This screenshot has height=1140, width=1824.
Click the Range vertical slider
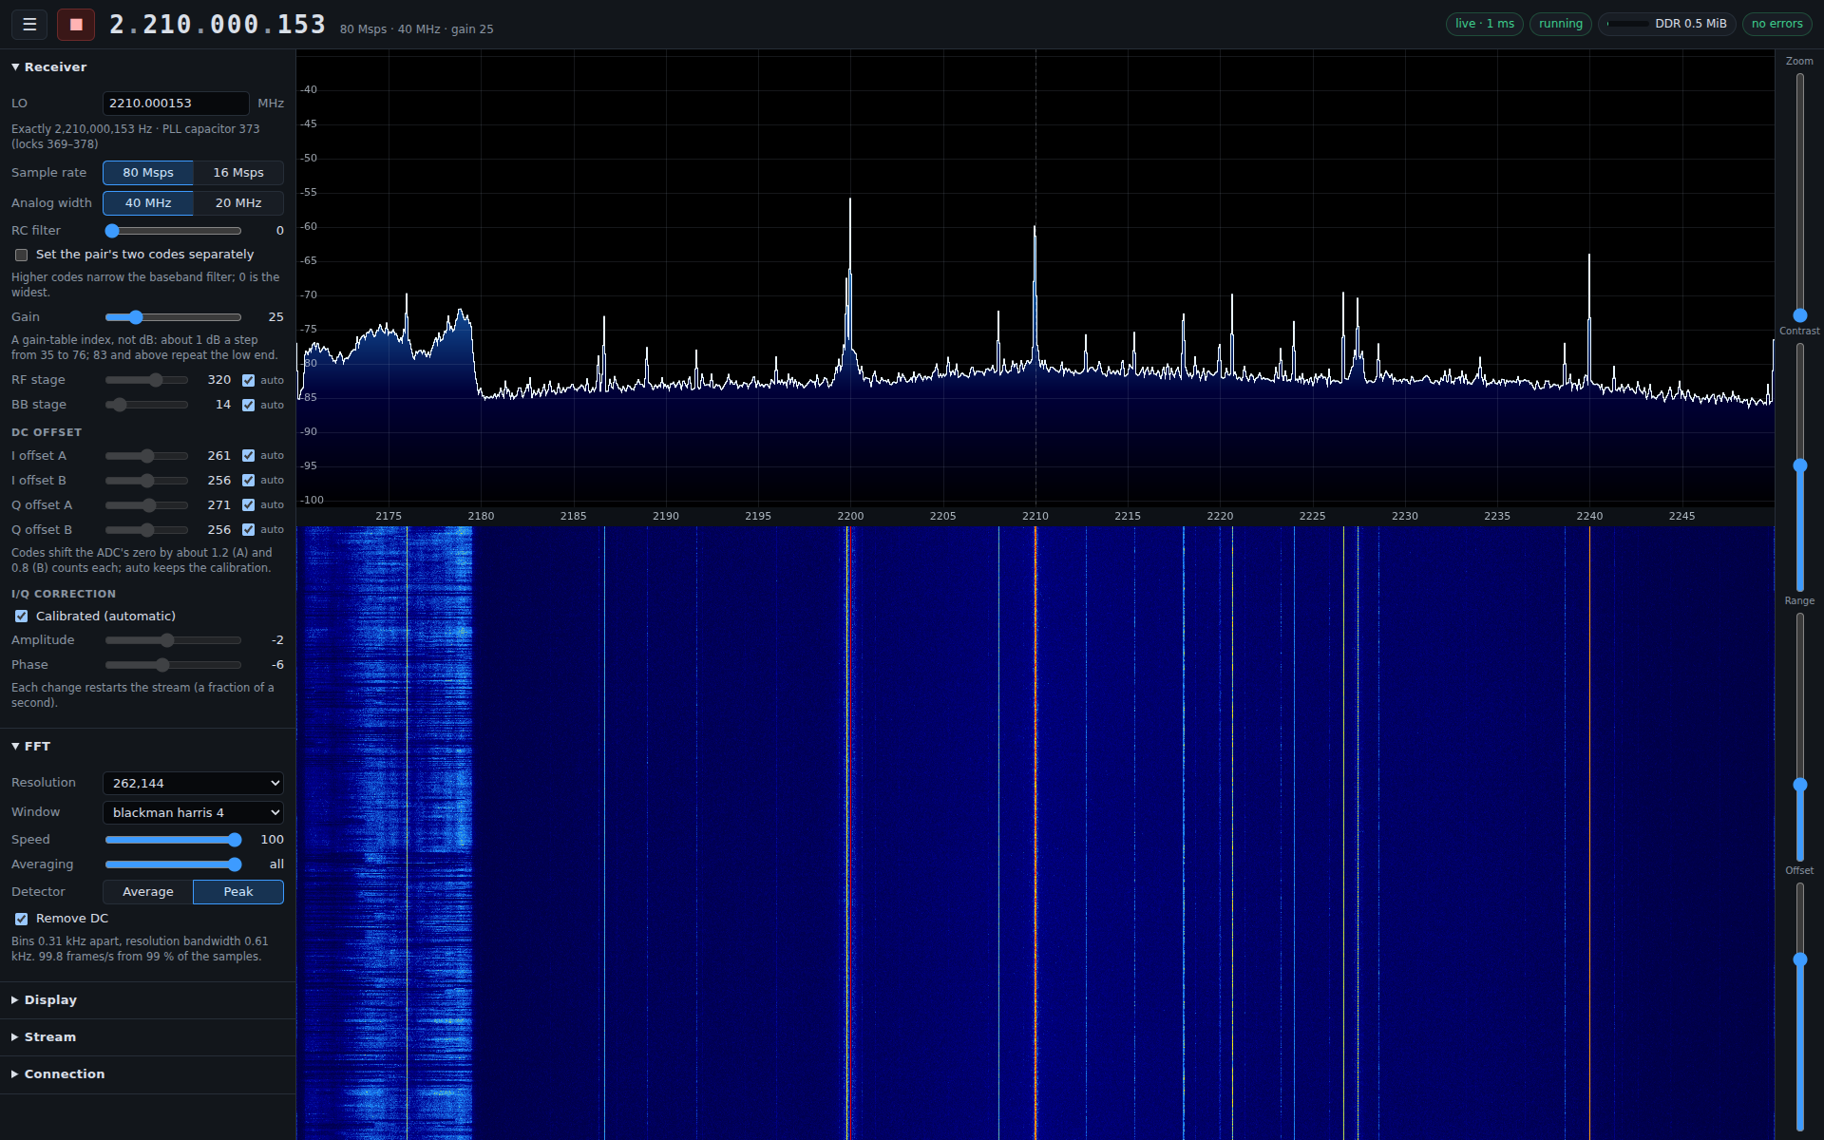[x=1799, y=736]
